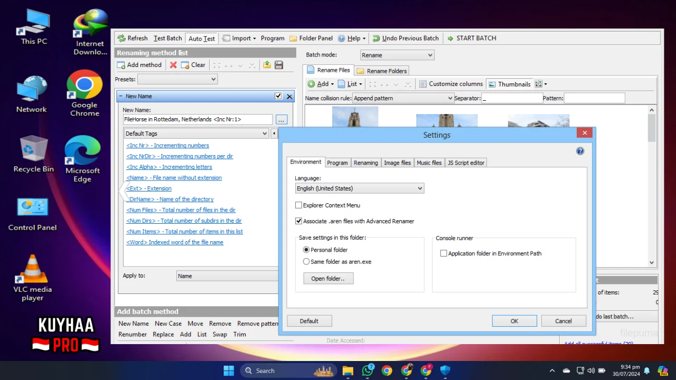Click the Settings help question mark icon

[580, 151]
